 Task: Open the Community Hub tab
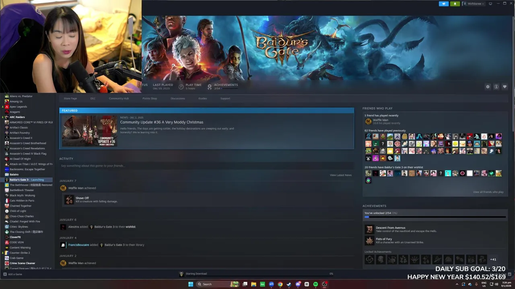click(119, 98)
